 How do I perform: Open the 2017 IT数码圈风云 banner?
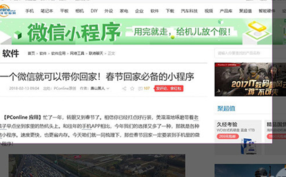[x=250, y=79]
